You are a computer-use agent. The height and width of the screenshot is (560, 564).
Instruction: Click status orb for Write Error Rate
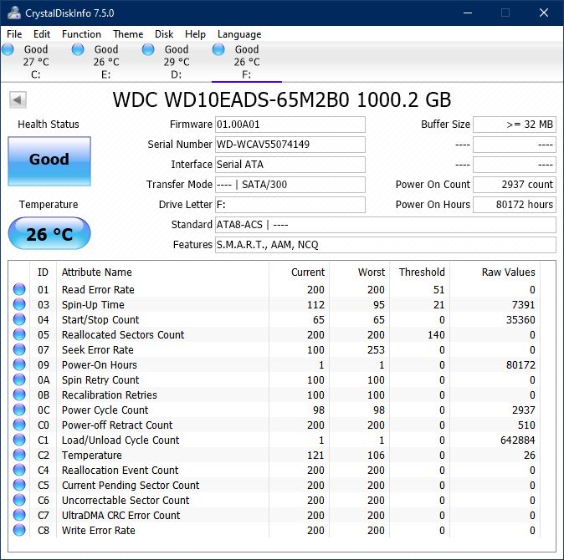[19, 530]
